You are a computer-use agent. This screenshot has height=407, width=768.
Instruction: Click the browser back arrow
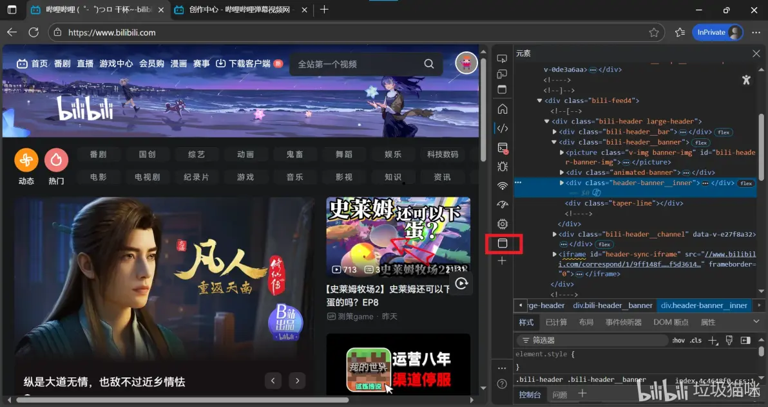point(12,32)
